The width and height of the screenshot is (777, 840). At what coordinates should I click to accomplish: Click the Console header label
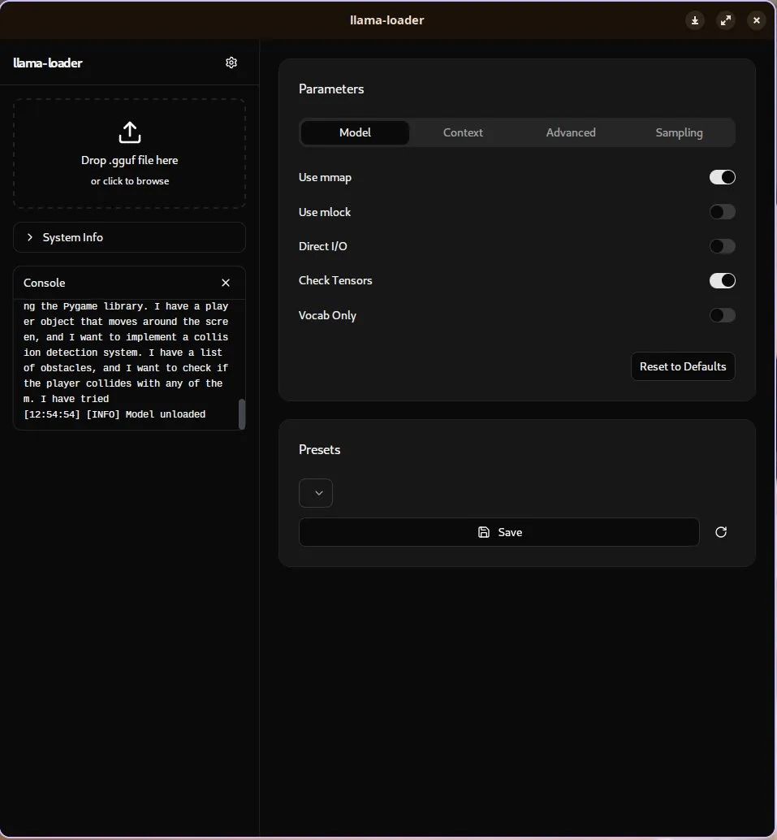pos(45,283)
